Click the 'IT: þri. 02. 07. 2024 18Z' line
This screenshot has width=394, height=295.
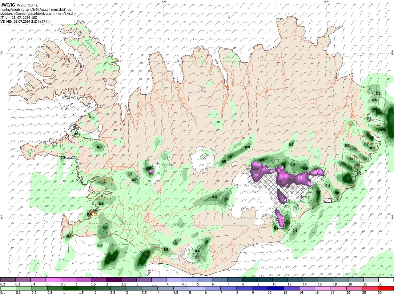pyautogui.click(x=19, y=18)
